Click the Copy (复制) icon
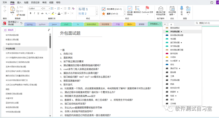This screenshot has width=219, height=118. 18,11
